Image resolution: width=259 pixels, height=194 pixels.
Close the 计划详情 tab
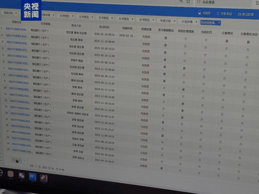[196, 22]
